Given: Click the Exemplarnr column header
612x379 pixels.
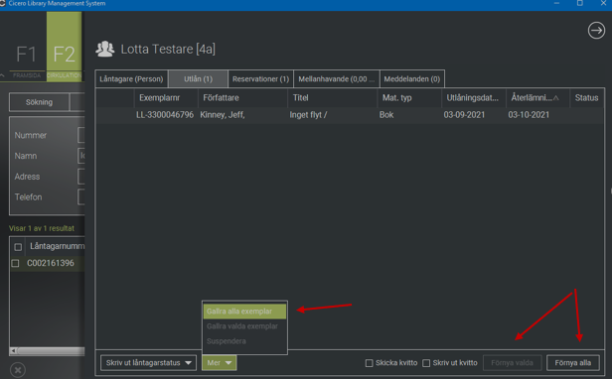Looking at the screenshot, I should point(166,98).
